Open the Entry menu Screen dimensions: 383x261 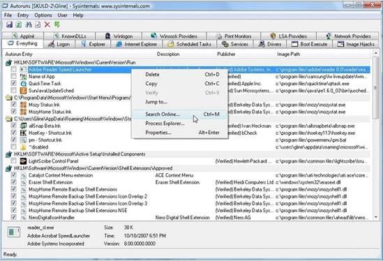point(23,15)
